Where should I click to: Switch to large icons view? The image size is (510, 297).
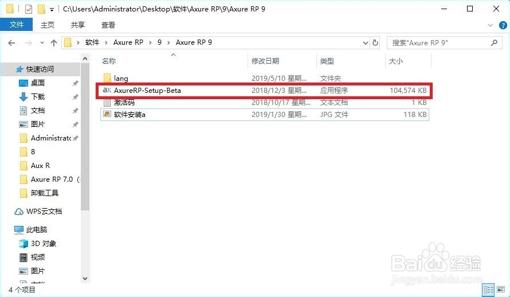(x=501, y=289)
